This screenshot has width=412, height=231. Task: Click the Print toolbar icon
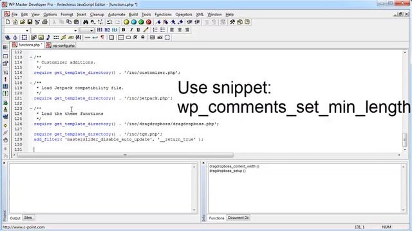pyautogui.click(x=44, y=22)
